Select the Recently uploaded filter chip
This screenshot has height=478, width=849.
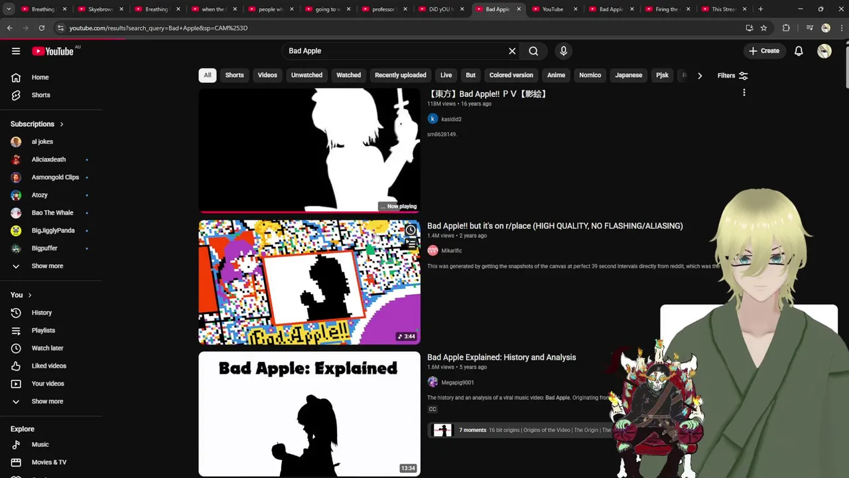401,75
